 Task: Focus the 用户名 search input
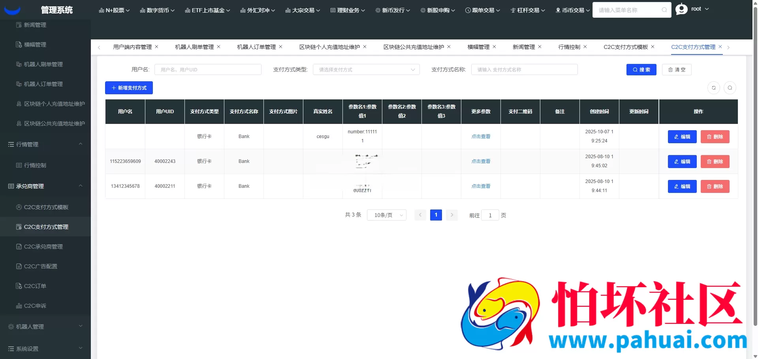coord(208,69)
